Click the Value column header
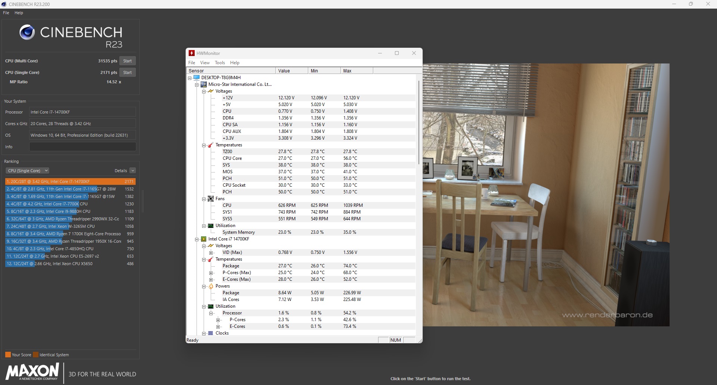Screen dimensions: 717x385 [x=291, y=71]
